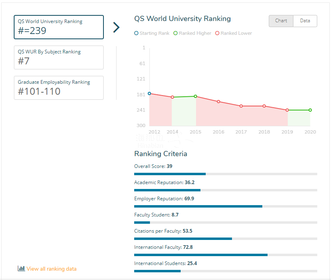Click the QS World University Ranking chart title
Image resolution: width=331 pixels, height=280 pixels.
(x=182, y=19)
